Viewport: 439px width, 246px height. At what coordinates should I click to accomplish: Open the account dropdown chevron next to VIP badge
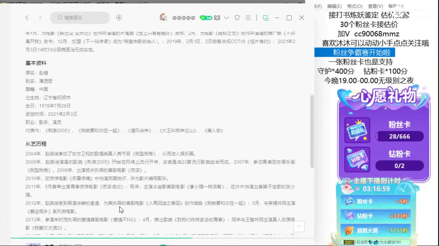[227, 18]
